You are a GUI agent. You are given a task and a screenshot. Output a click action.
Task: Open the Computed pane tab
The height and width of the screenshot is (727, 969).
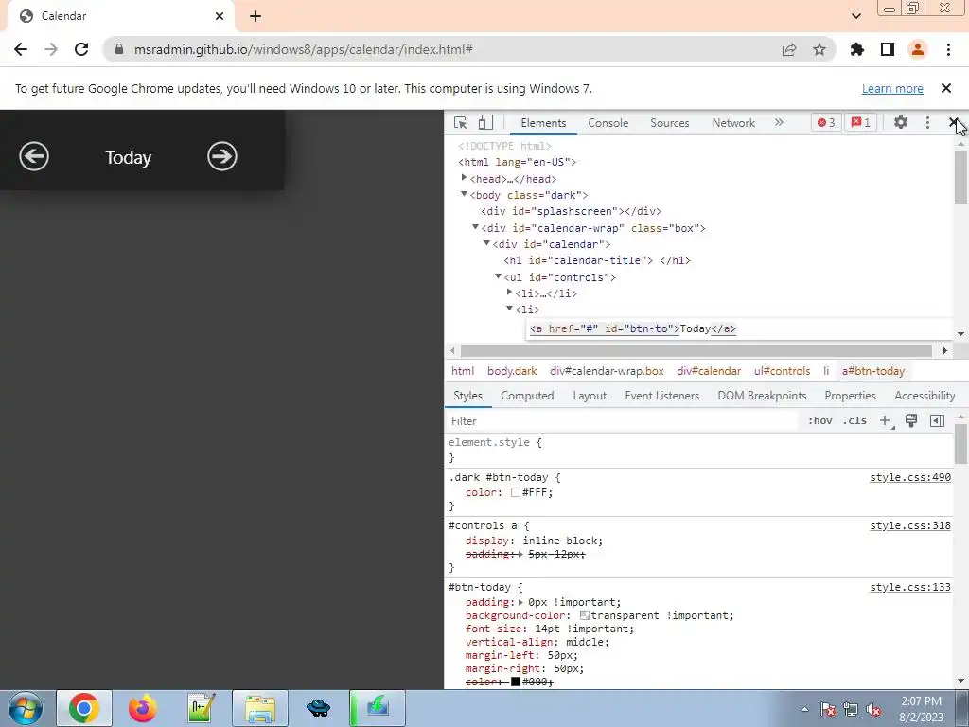527,396
